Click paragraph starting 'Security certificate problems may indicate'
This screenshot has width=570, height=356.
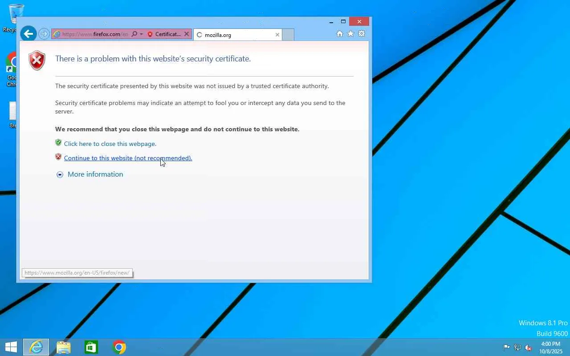[x=200, y=107]
